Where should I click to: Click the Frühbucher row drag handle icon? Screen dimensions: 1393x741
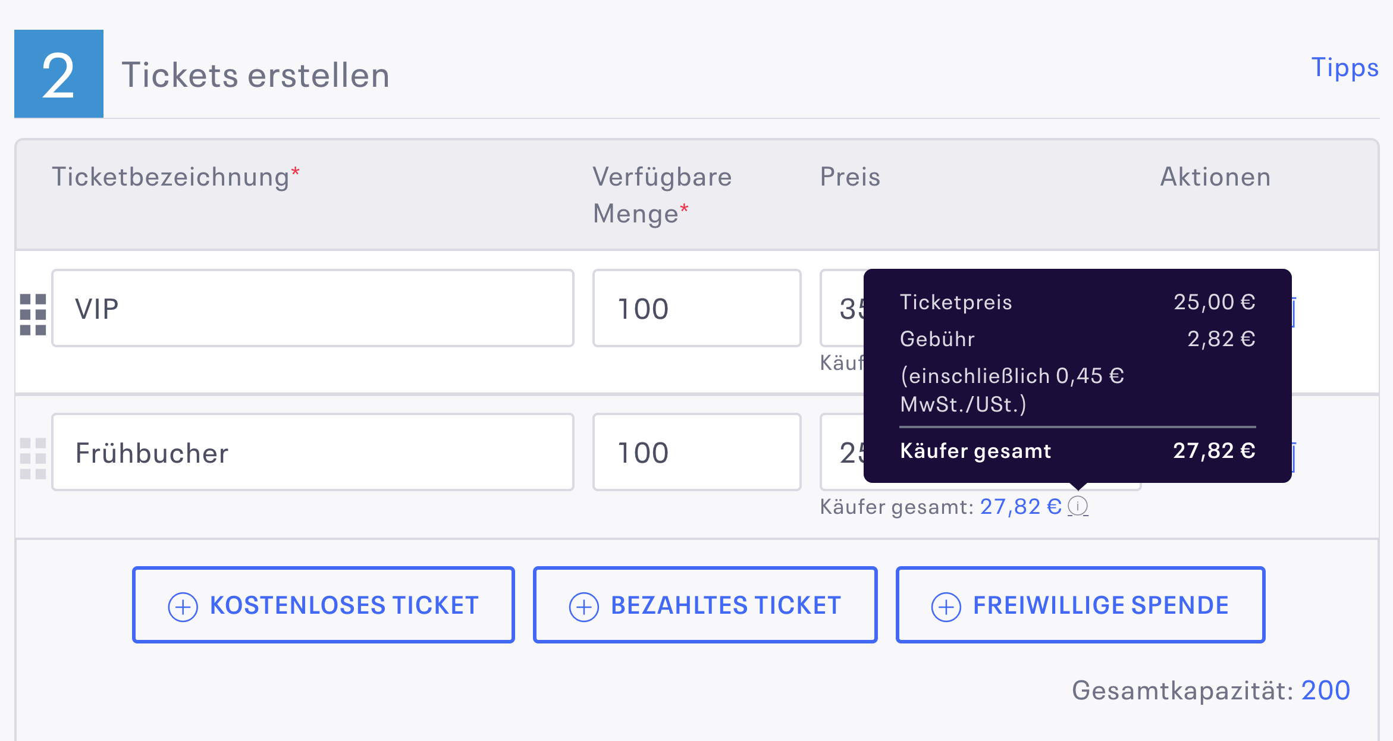click(x=33, y=459)
